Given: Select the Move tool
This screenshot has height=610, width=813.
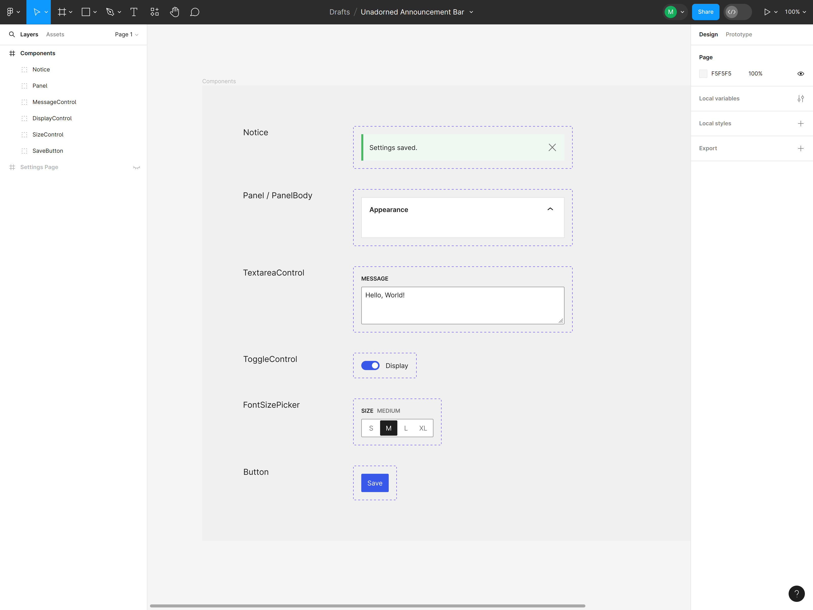Looking at the screenshot, I should click(x=36, y=12).
